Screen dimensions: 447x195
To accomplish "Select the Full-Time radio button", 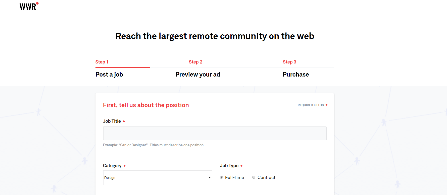I will click(221, 177).
